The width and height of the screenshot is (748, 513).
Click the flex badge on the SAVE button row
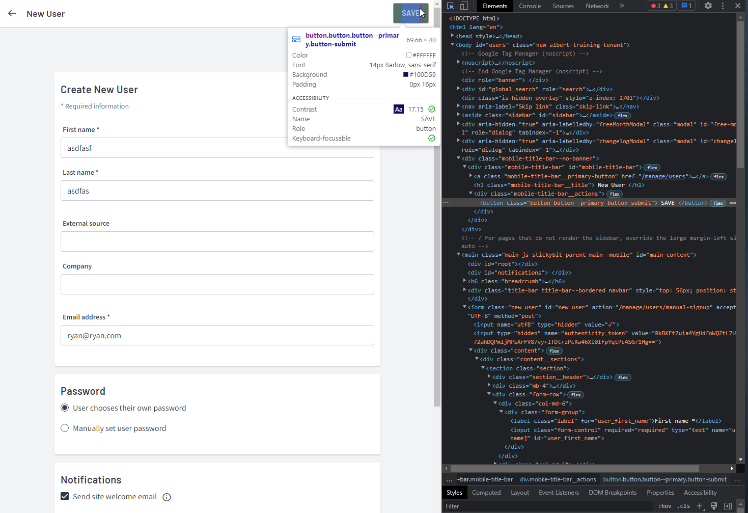(x=718, y=203)
